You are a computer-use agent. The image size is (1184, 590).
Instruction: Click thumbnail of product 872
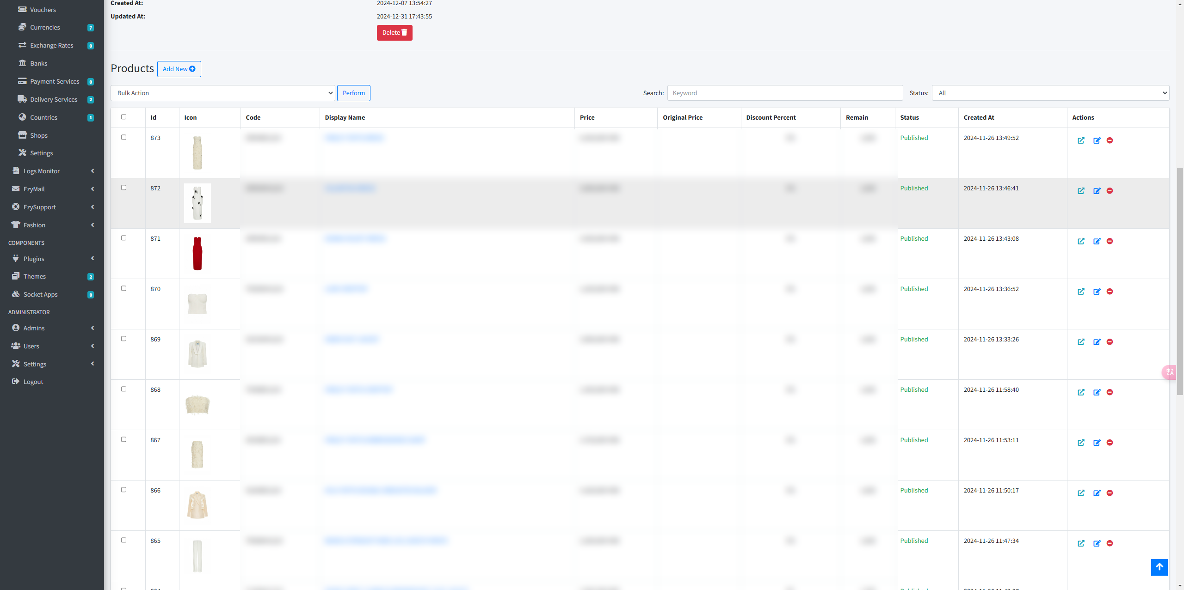click(197, 203)
